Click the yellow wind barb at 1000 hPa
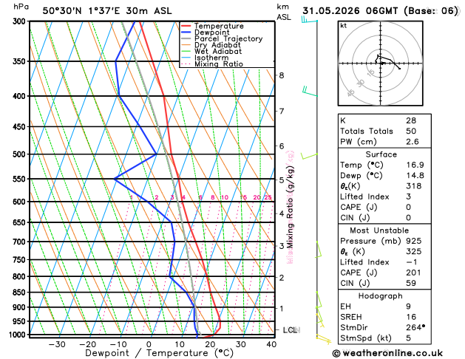The image size is (465, 359). click(323, 340)
